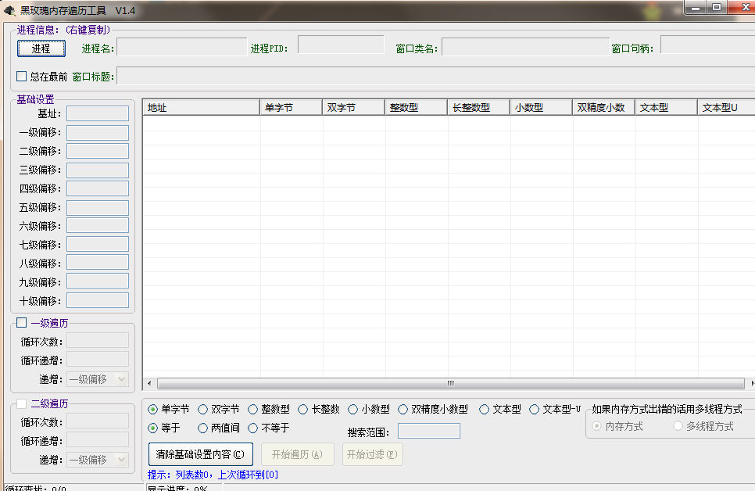Click the 四级偏移 input field
The image size is (755, 491).
[x=98, y=188]
